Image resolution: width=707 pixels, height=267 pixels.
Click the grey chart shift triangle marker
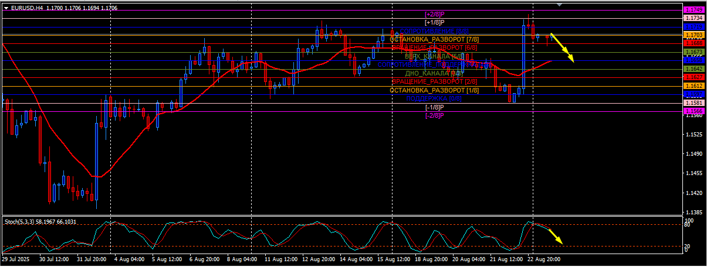click(559, 4)
